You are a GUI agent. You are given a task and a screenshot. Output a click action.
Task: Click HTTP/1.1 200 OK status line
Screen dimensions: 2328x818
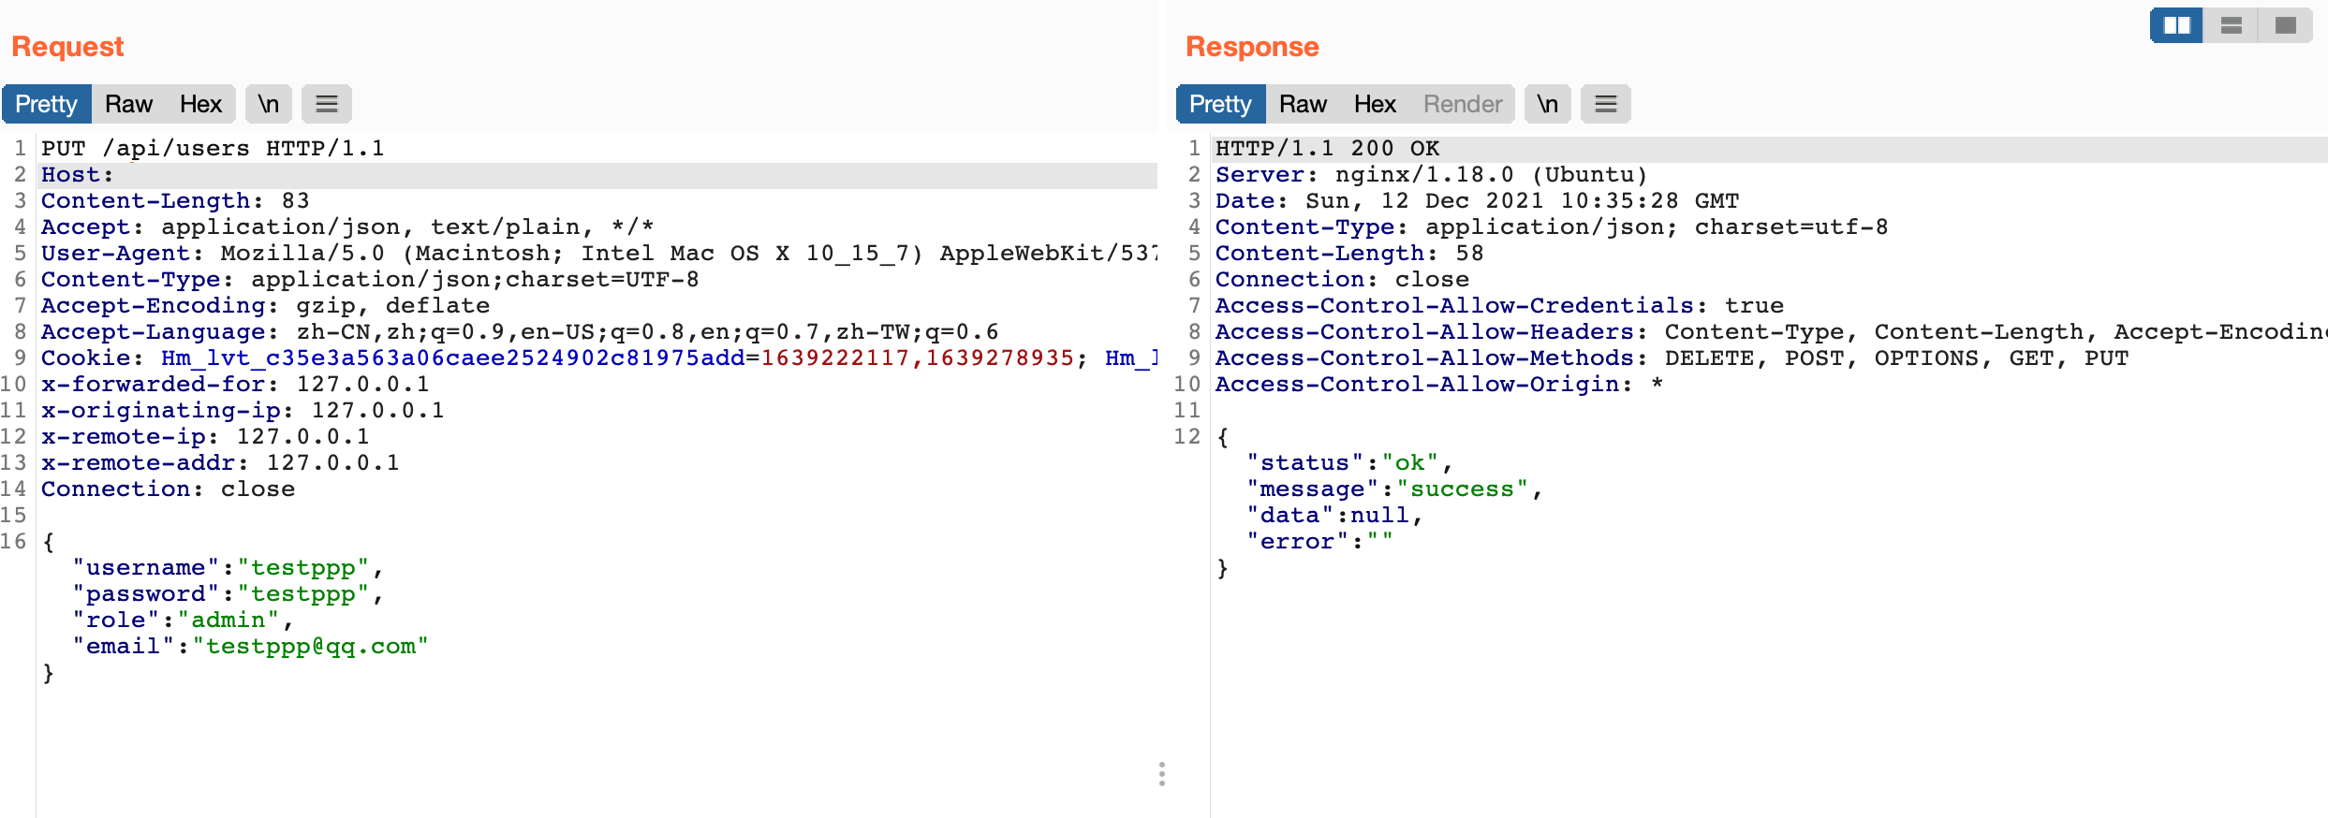1327,149
